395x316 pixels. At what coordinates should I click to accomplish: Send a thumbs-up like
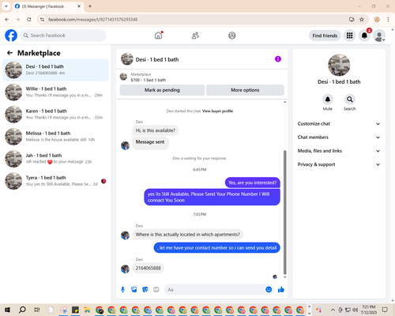pyautogui.click(x=281, y=290)
